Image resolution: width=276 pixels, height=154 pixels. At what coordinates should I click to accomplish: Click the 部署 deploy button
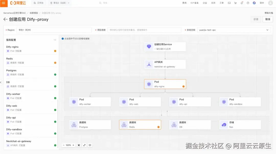pos(256,19)
